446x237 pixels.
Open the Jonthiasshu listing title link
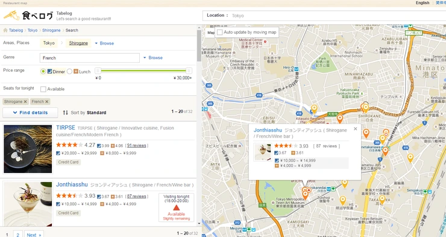point(72,185)
